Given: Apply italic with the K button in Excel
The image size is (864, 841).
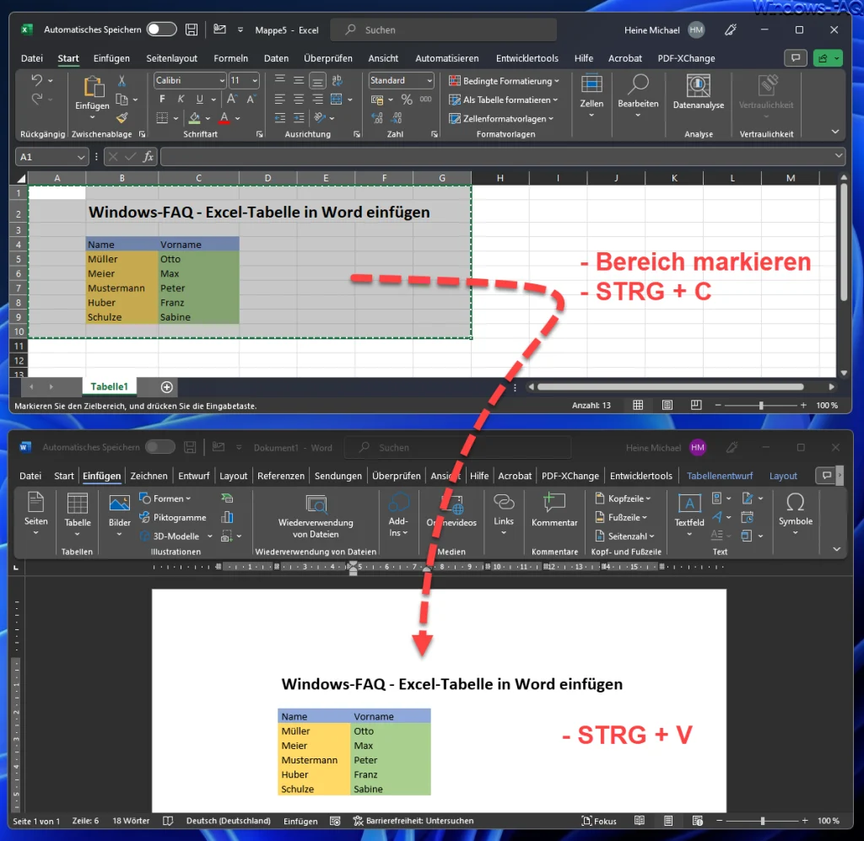Looking at the screenshot, I should coord(181,100).
